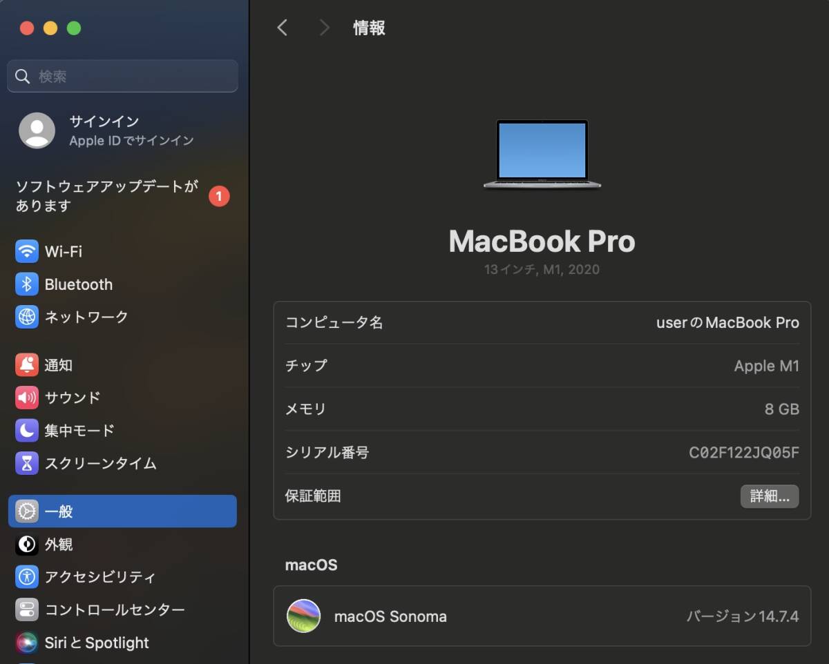Select the Wi-Fi sidebar label
This screenshot has width=829, height=664.
(64, 251)
